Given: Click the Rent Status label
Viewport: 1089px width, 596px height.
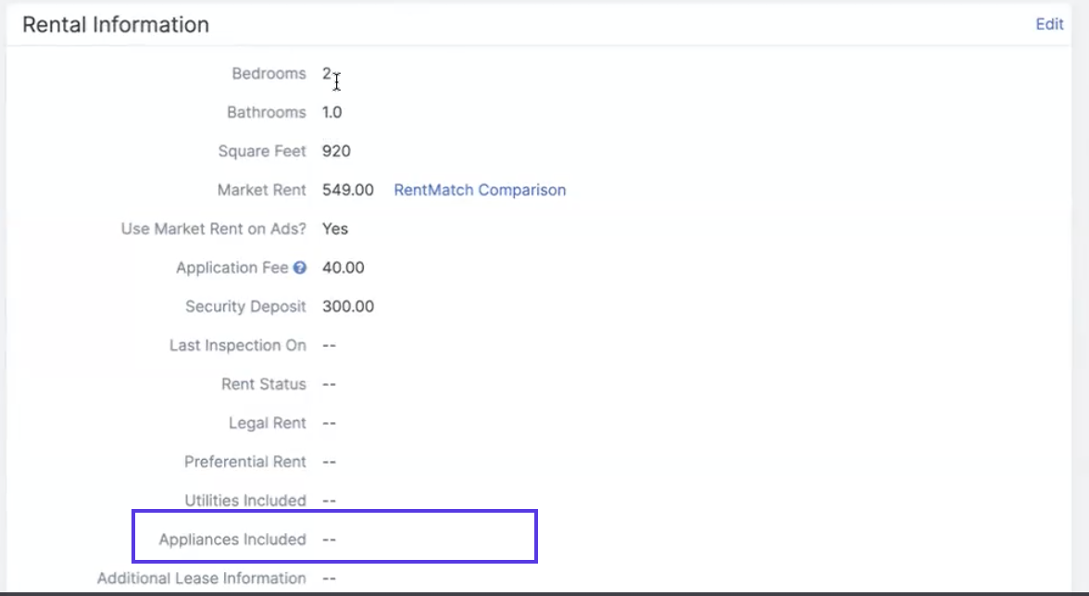Looking at the screenshot, I should pyautogui.click(x=263, y=384).
